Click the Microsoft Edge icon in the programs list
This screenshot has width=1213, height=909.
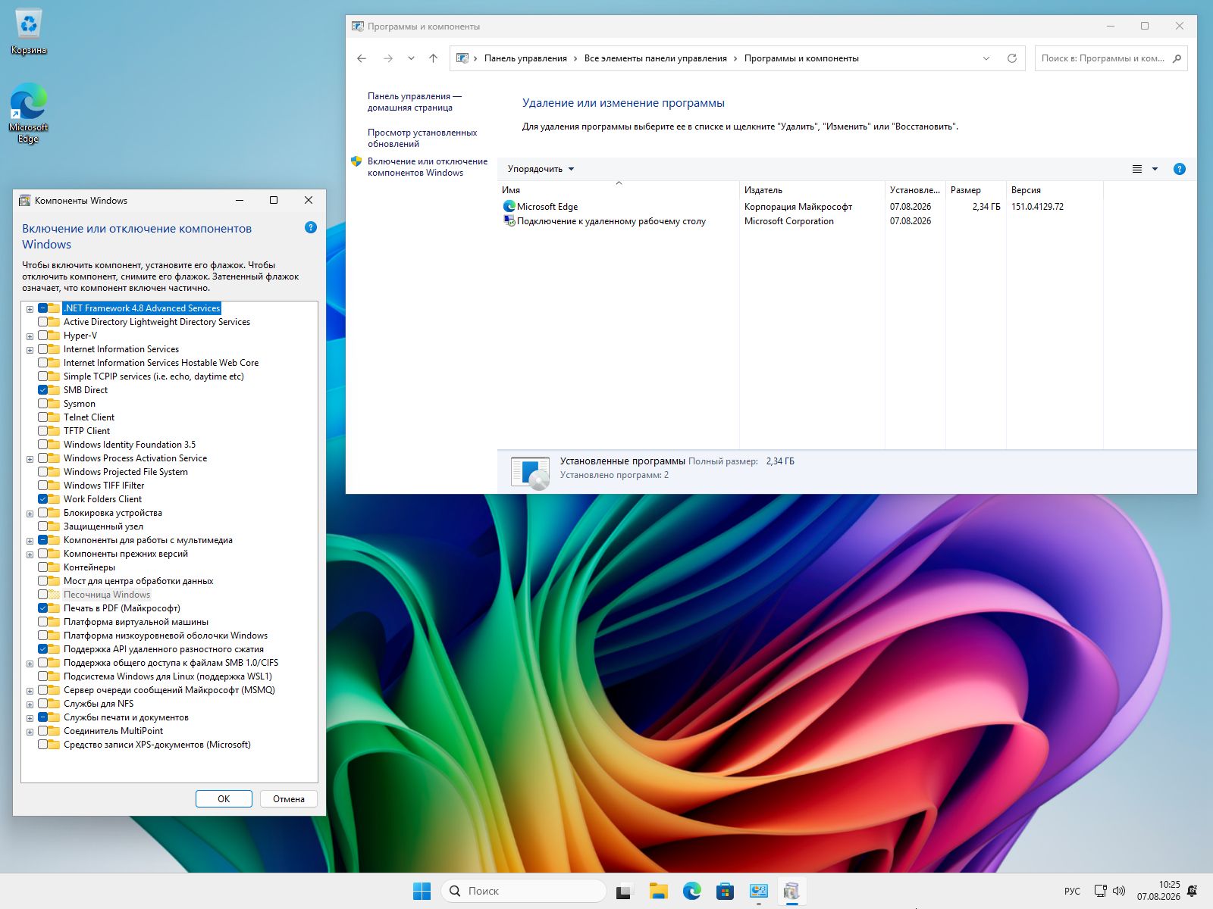pyautogui.click(x=509, y=206)
